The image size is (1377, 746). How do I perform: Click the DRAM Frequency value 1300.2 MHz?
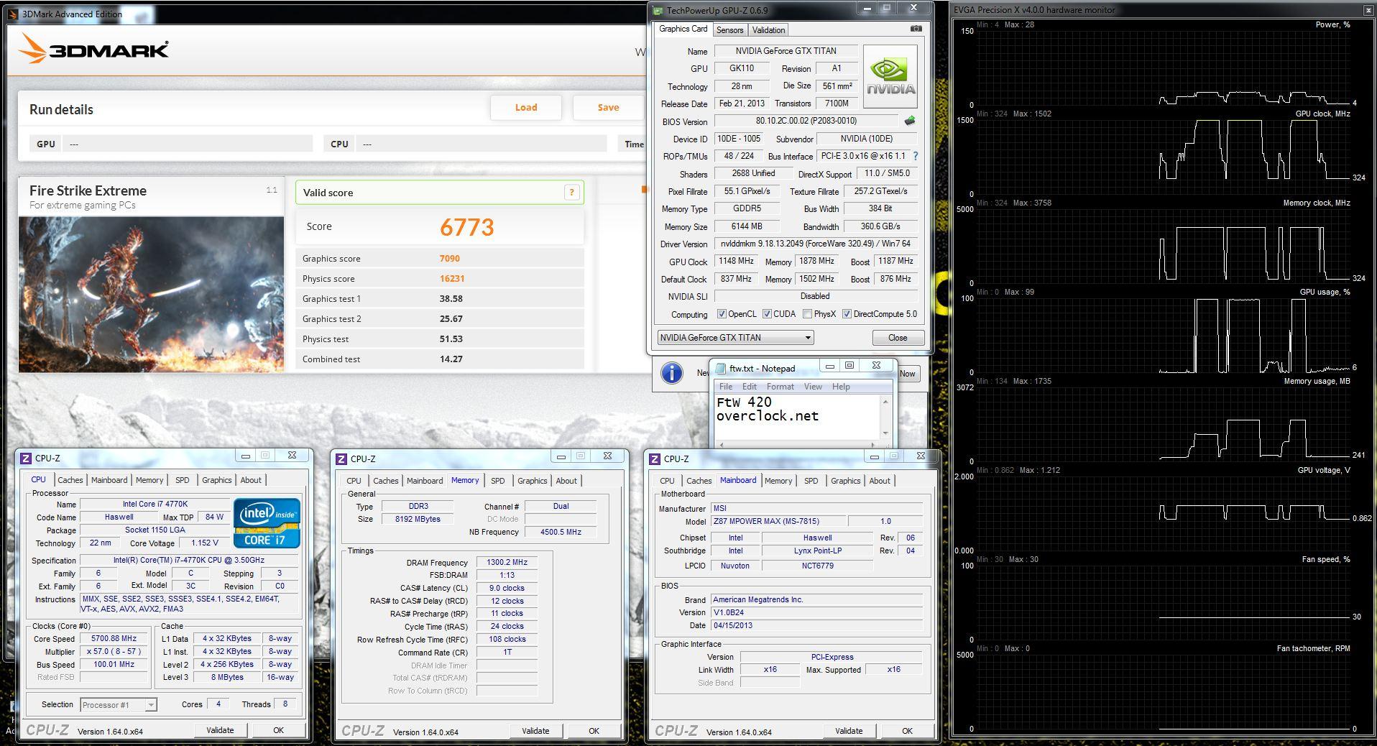pyautogui.click(x=507, y=562)
